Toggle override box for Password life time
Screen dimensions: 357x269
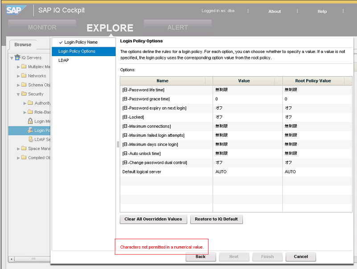tap(125, 90)
